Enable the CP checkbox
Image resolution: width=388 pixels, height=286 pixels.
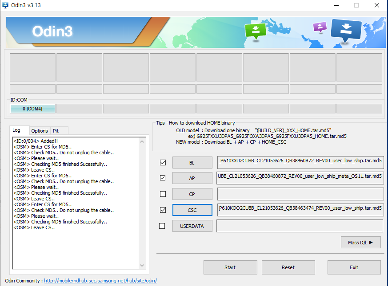click(163, 194)
